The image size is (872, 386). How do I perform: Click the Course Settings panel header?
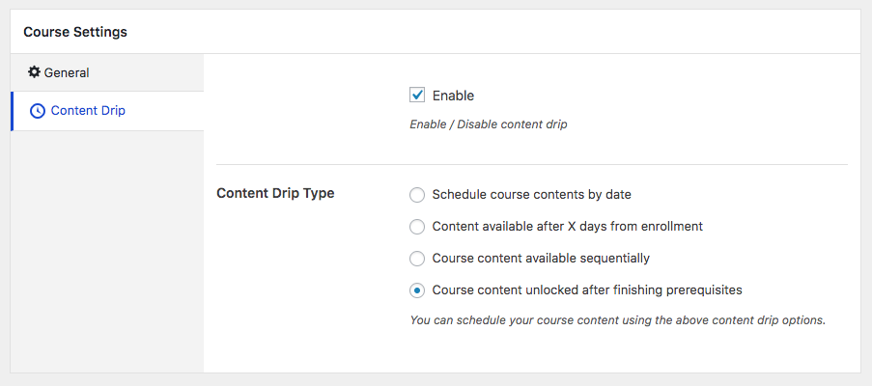click(x=75, y=32)
